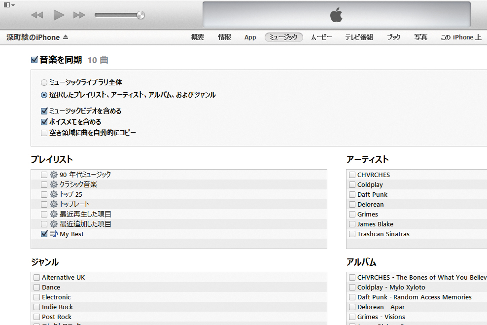The width and height of the screenshot is (487, 325).
Task: Check Daft Punk - Random Access Memories checkbox
Action: (x=352, y=297)
